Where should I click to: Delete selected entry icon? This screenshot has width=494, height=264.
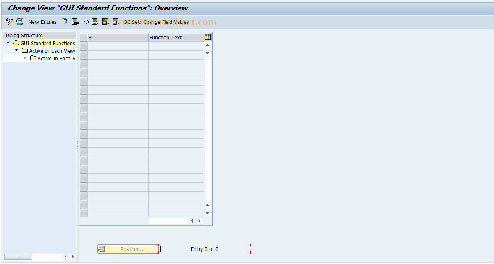tap(75, 22)
